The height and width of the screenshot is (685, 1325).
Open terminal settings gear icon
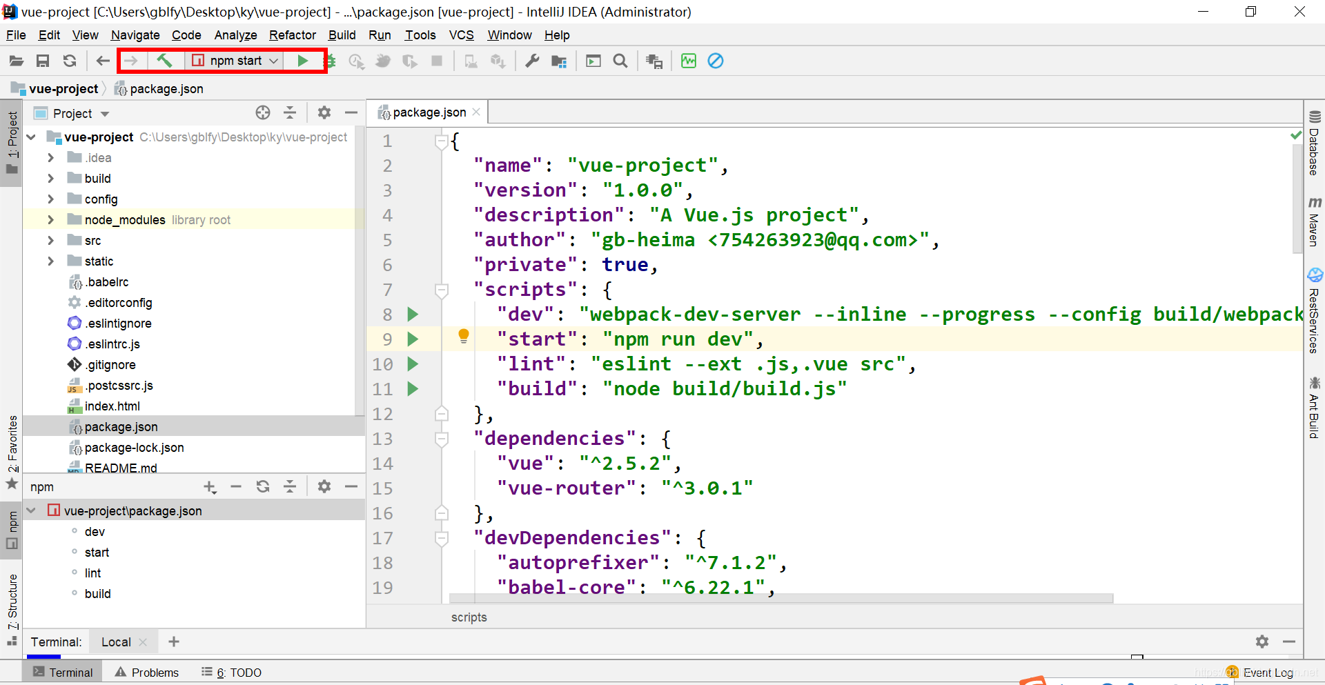[x=1262, y=642]
